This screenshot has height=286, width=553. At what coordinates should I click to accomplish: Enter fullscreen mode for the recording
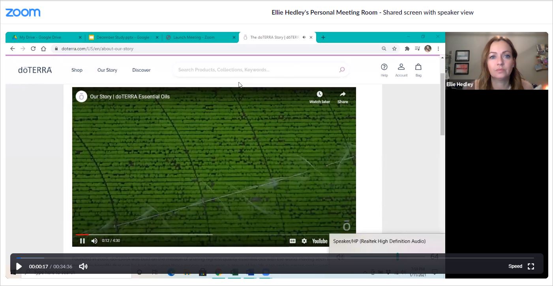(531, 266)
